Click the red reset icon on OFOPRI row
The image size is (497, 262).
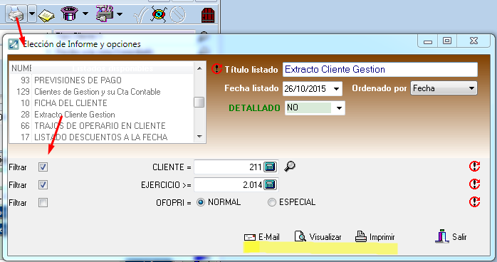pyautogui.click(x=474, y=201)
